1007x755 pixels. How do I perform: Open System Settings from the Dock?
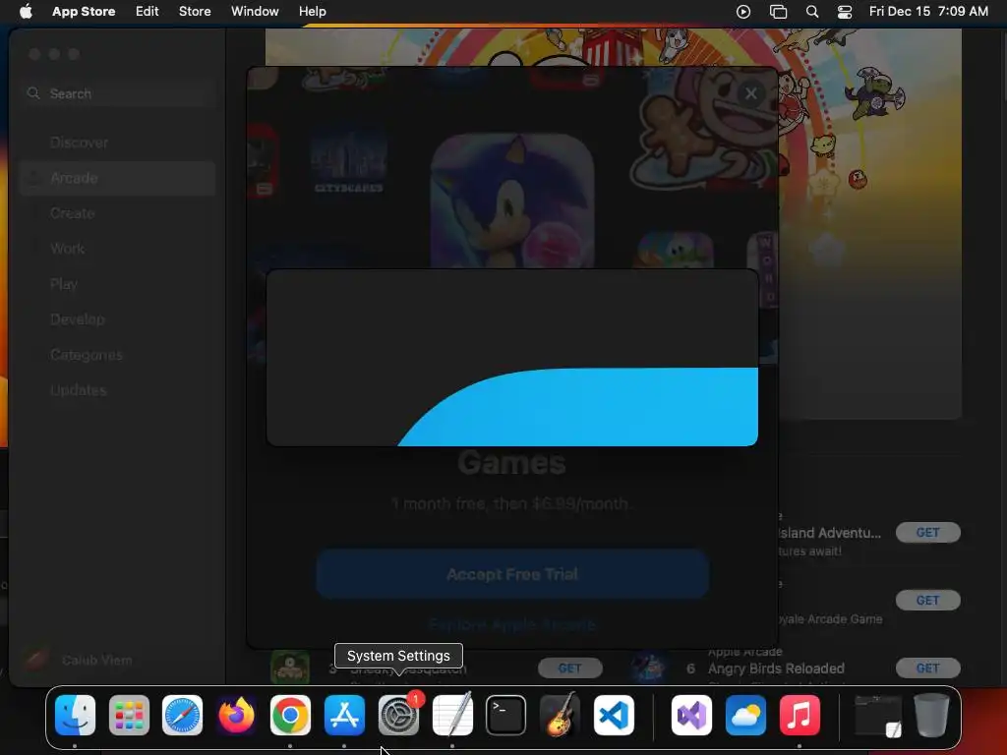pos(398,715)
